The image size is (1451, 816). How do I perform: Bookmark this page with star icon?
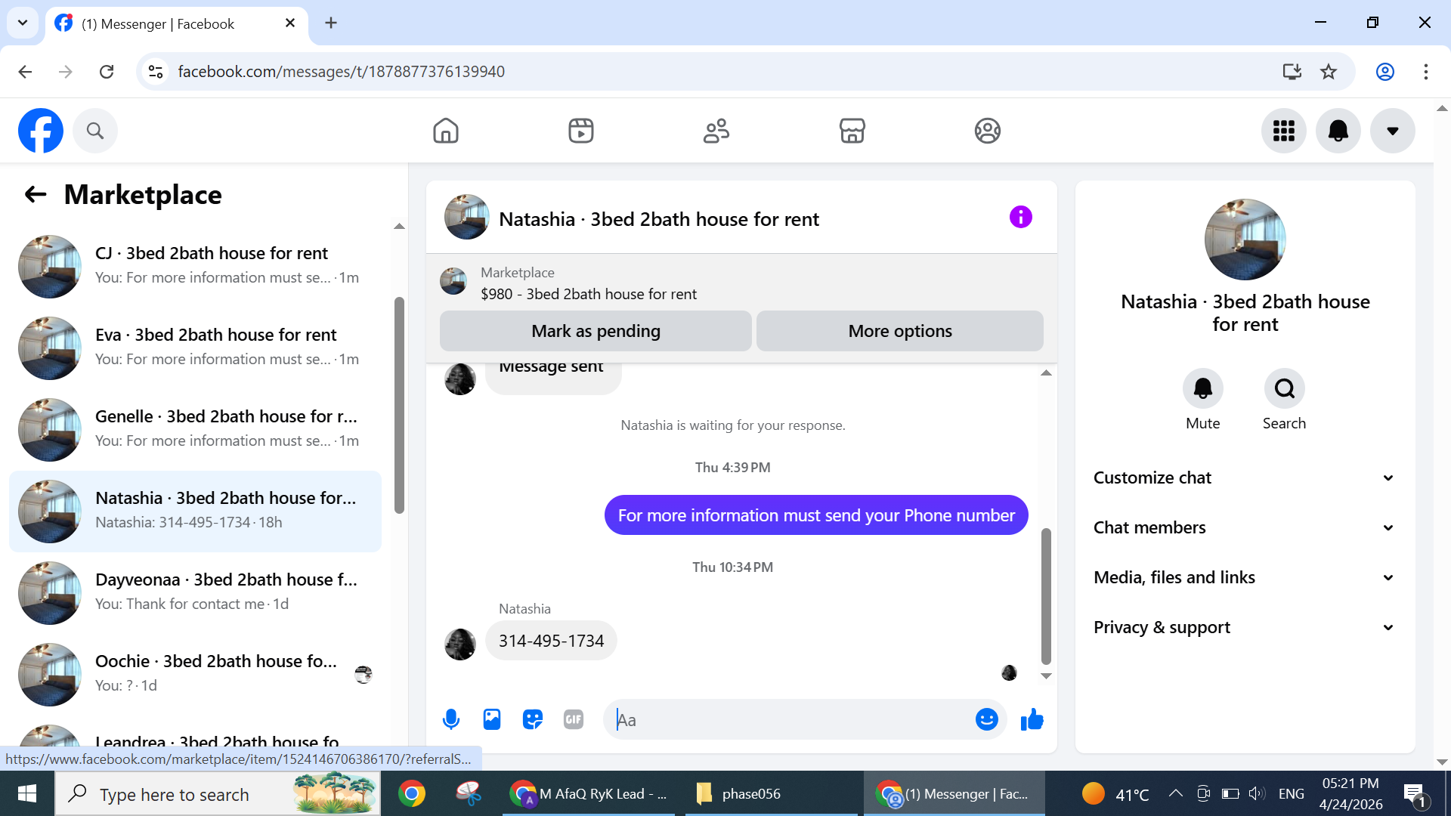pyautogui.click(x=1328, y=72)
